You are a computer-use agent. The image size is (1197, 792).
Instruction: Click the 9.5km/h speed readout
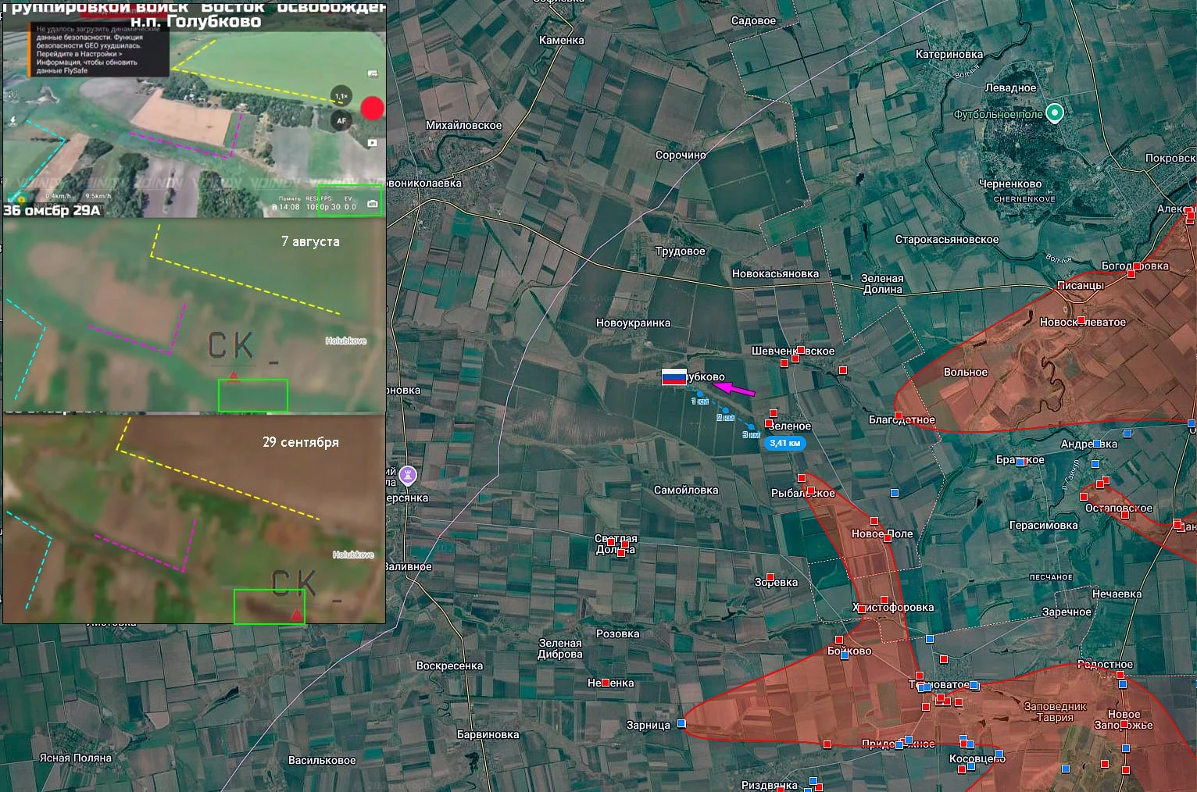pos(98,196)
